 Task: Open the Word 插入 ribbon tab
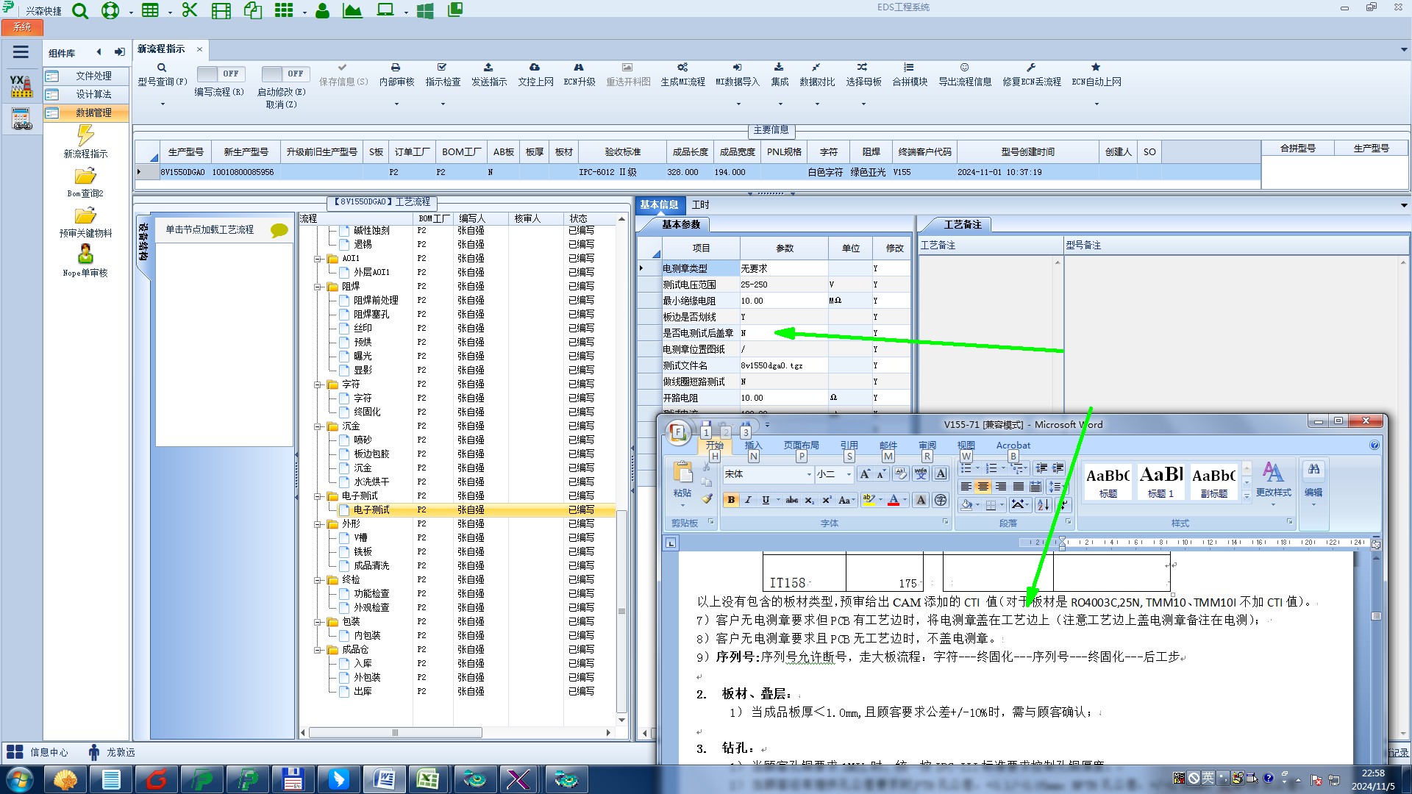[x=753, y=446]
